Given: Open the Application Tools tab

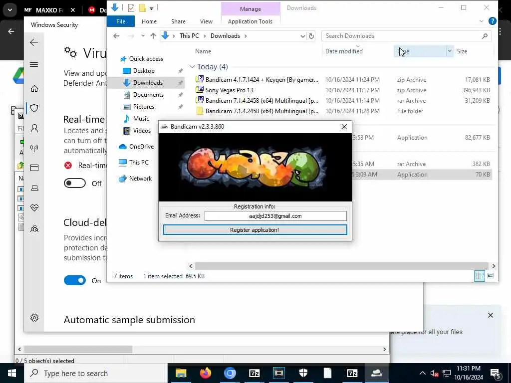Looking at the screenshot, I should coord(250,21).
